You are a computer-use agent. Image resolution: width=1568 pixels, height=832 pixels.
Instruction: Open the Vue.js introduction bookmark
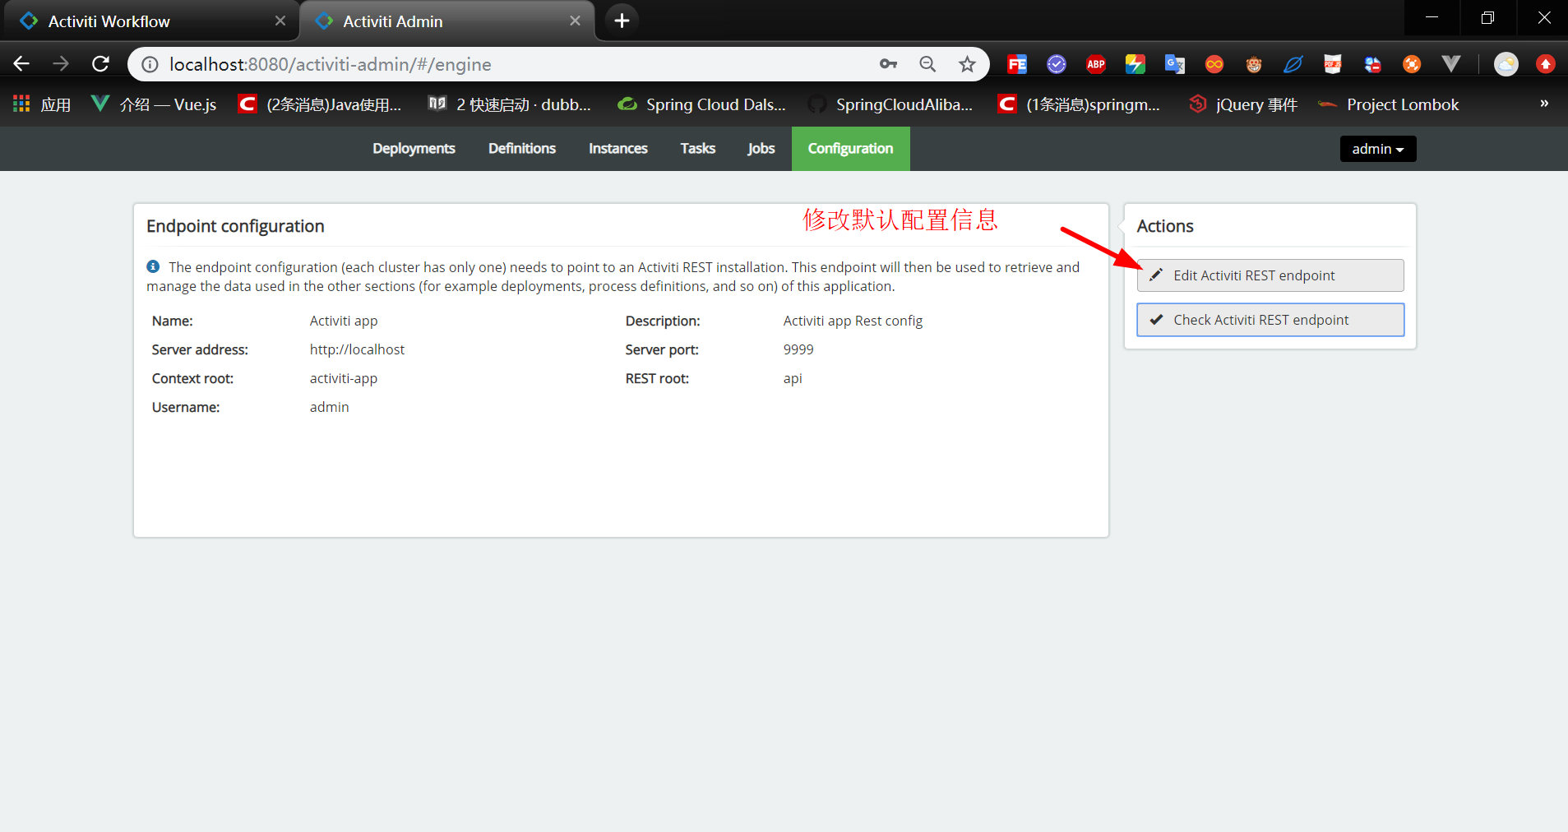point(154,104)
